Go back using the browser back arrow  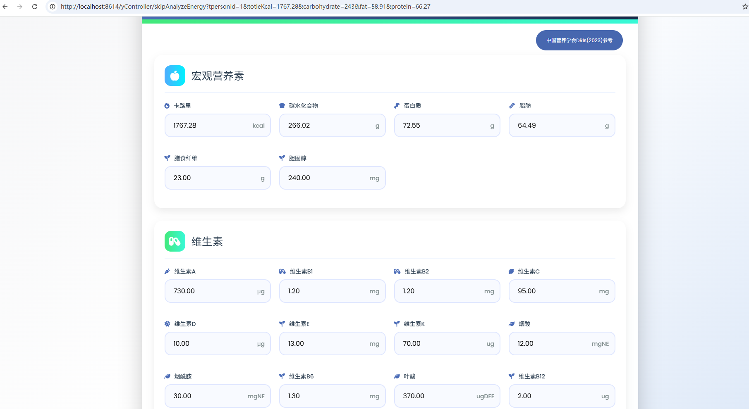pyautogui.click(x=5, y=7)
